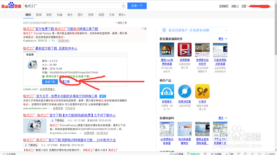Switch to the 知道 tab
This screenshot has width=277, height=155.
pyautogui.click(x=60, y=15)
